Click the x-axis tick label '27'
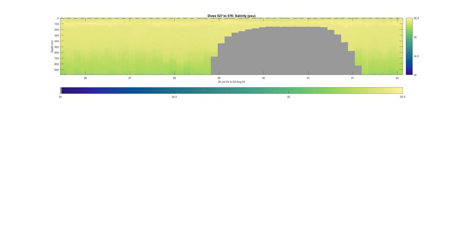This screenshot has width=463, height=240. coord(130,78)
